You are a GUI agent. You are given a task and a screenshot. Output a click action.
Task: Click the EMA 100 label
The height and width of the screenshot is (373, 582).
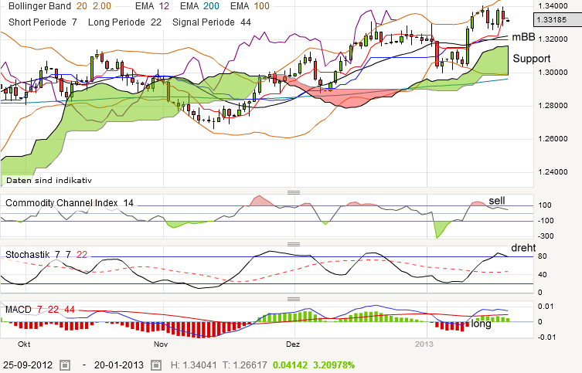[250, 6]
